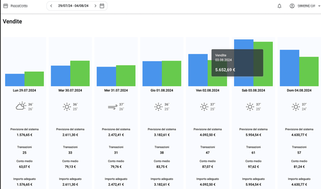This screenshot has height=189, width=321.
Task: Click the green bar for Gio 01.08.2024
Action: point(172,74)
